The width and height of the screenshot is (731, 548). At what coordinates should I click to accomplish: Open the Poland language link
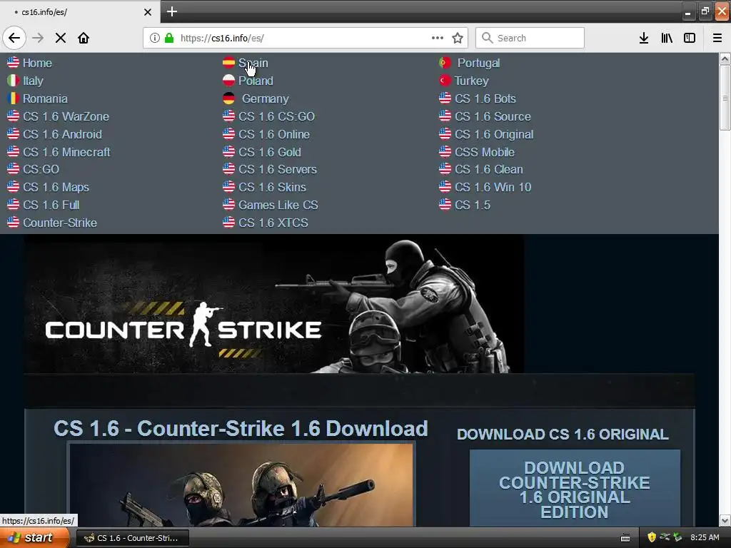point(256,81)
